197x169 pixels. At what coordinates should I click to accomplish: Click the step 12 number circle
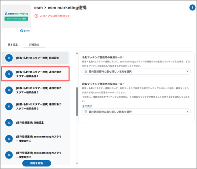click(x=9, y=123)
